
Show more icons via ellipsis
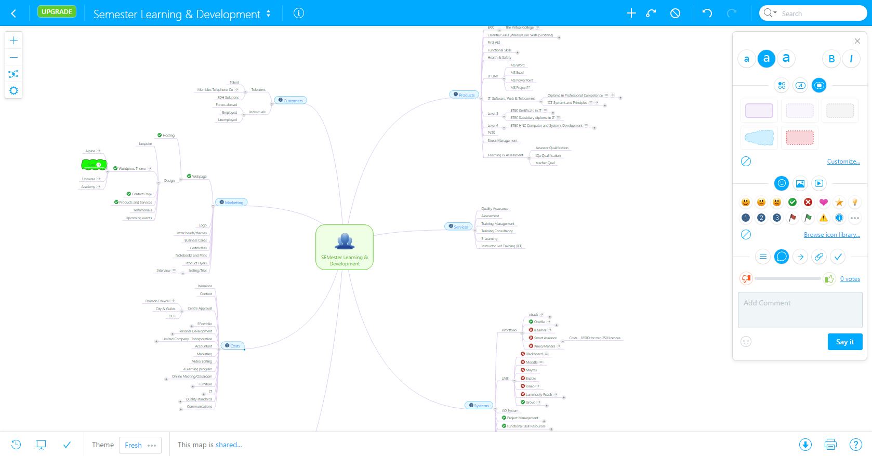[855, 218]
